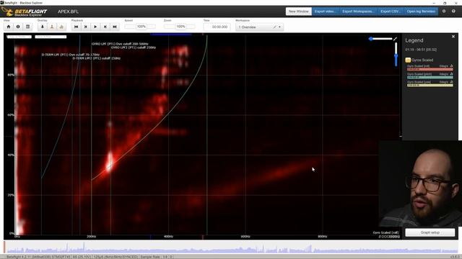This screenshot has height=259, width=462.
Task: Click the analyser icon for Gyro Scaled roll
Action: 451,66
